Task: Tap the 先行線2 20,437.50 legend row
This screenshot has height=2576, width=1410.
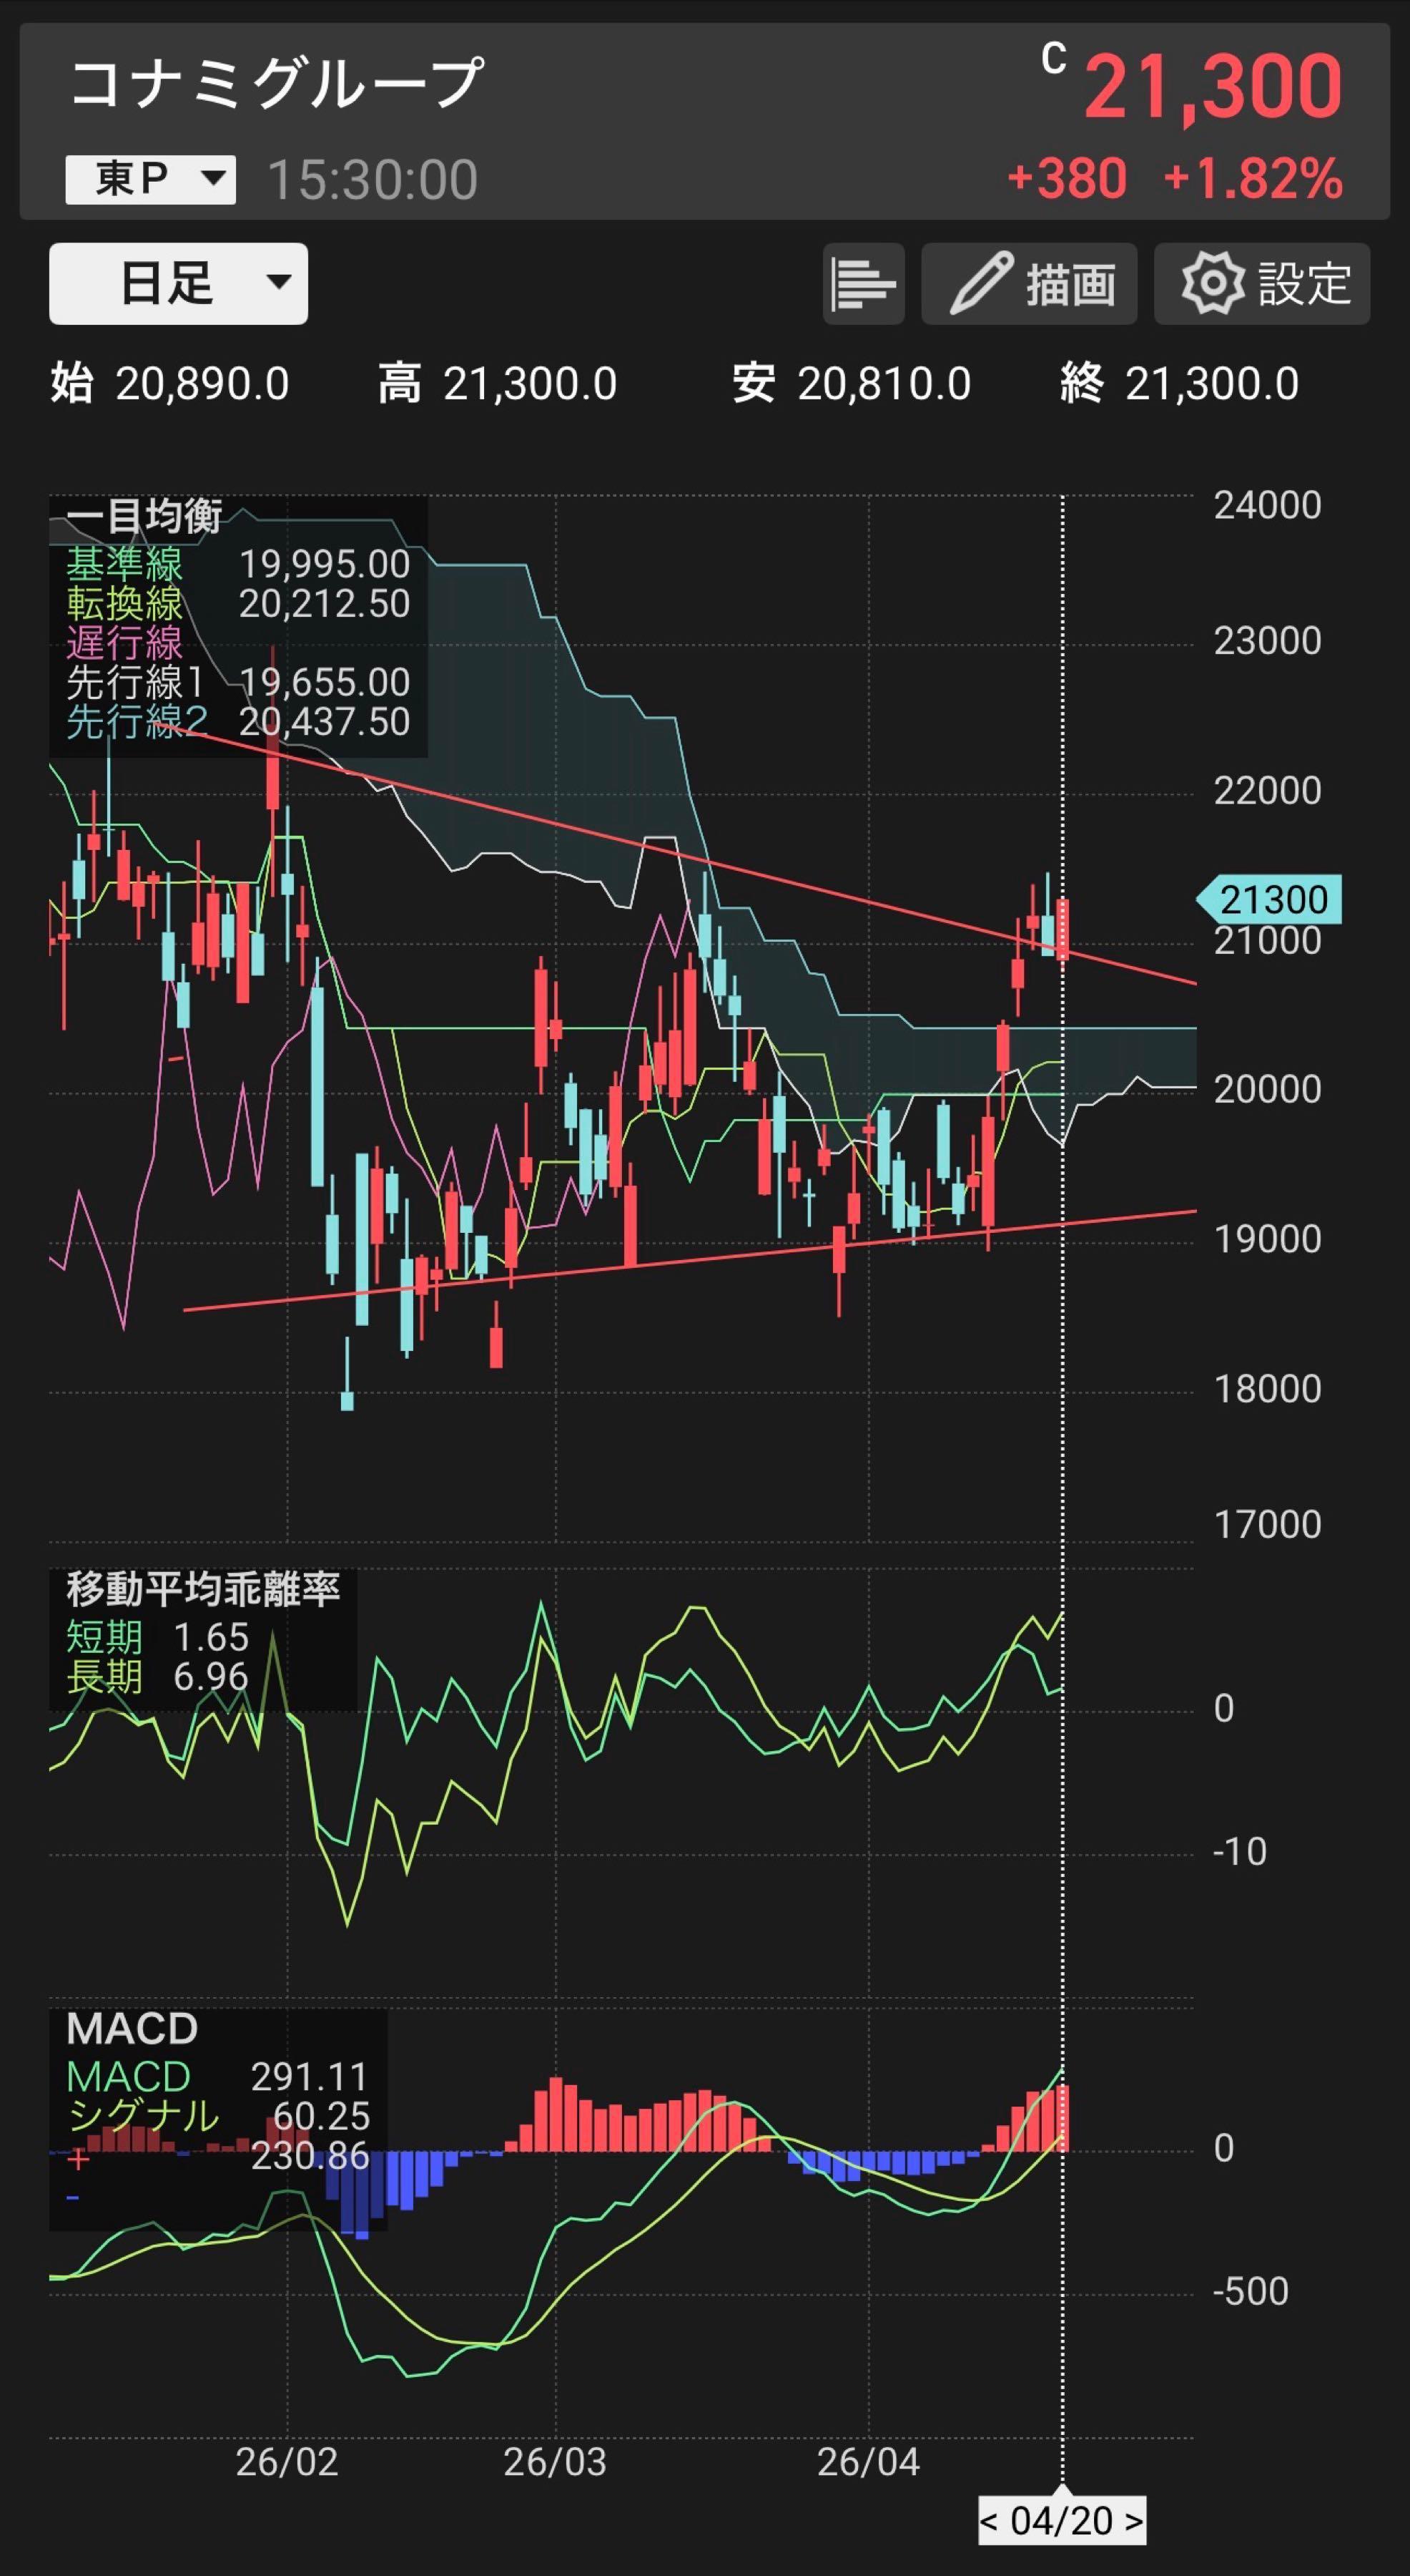Action: (x=238, y=721)
